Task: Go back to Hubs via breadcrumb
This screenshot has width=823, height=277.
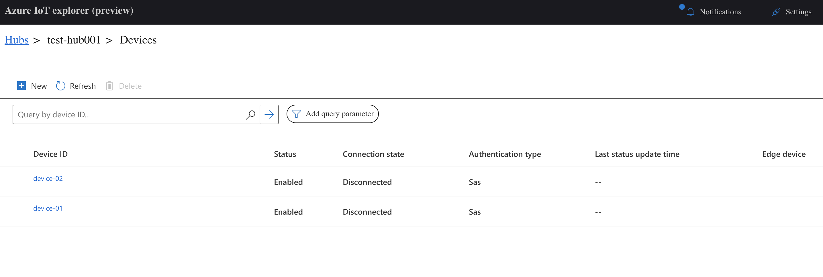Action: coord(17,40)
